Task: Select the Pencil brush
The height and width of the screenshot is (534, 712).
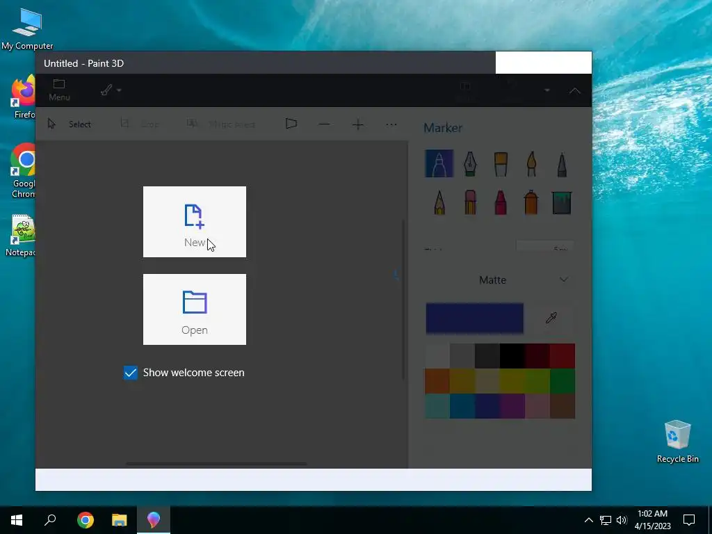Action: (x=439, y=202)
